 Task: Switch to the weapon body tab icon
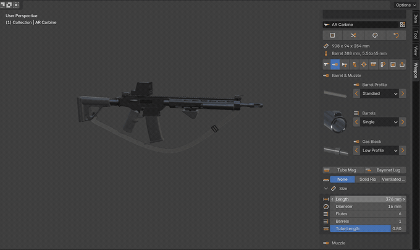point(326,64)
